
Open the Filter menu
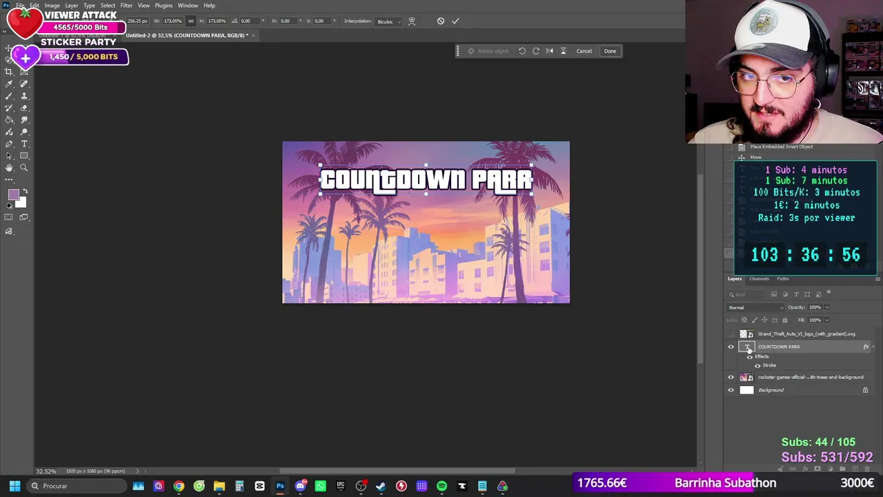pyautogui.click(x=126, y=6)
